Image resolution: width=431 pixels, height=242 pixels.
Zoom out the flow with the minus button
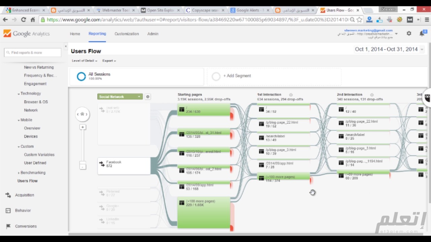pos(82,166)
